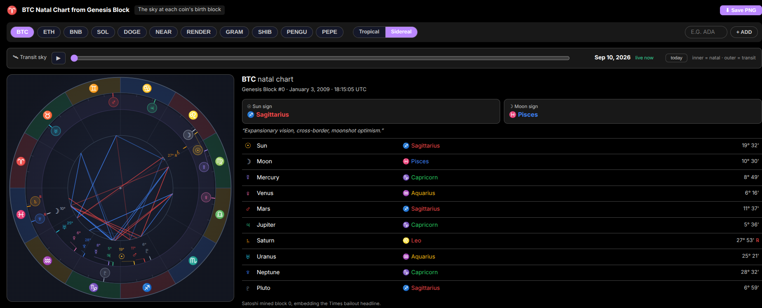Click the Leo icon in the Saturn row
The height and width of the screenshot is (308, 762).
tap(406, 241)
